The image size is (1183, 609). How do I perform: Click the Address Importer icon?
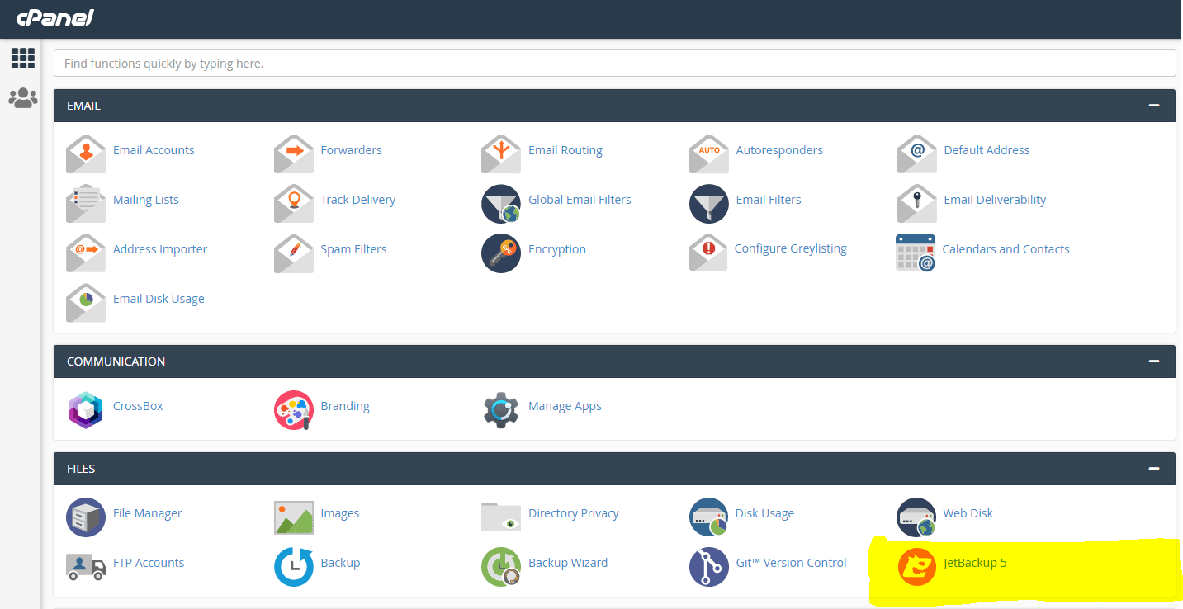tap(86, 253)
